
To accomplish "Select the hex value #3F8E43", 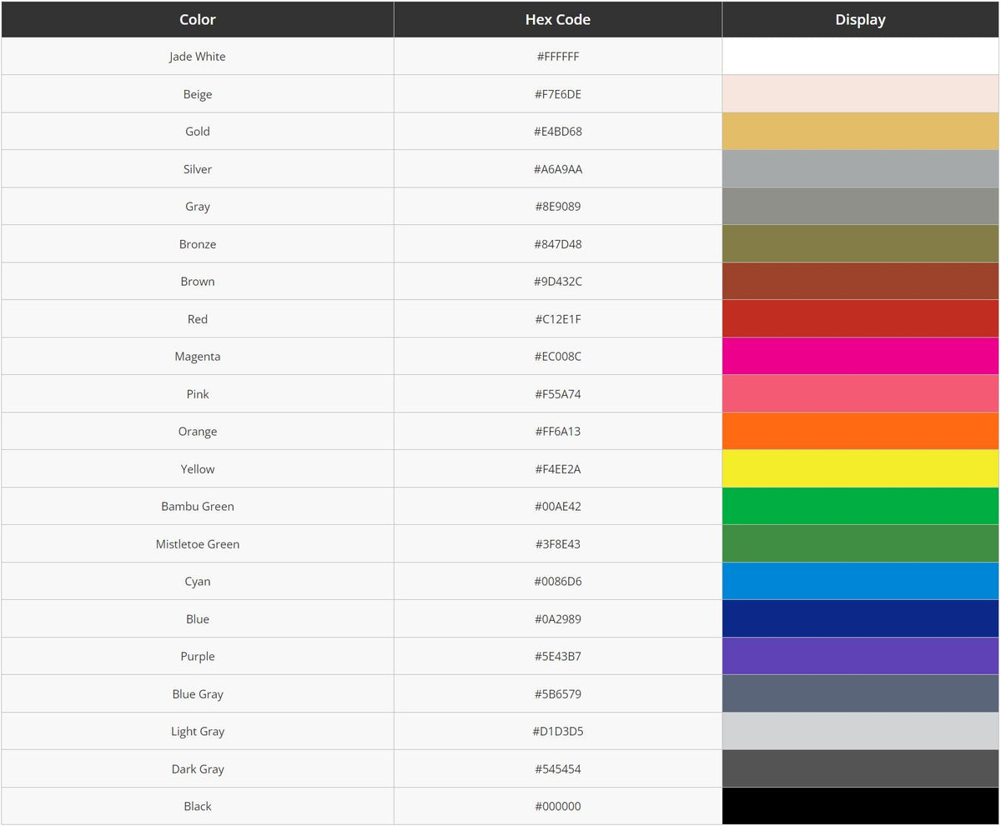I will click(558, 544).
